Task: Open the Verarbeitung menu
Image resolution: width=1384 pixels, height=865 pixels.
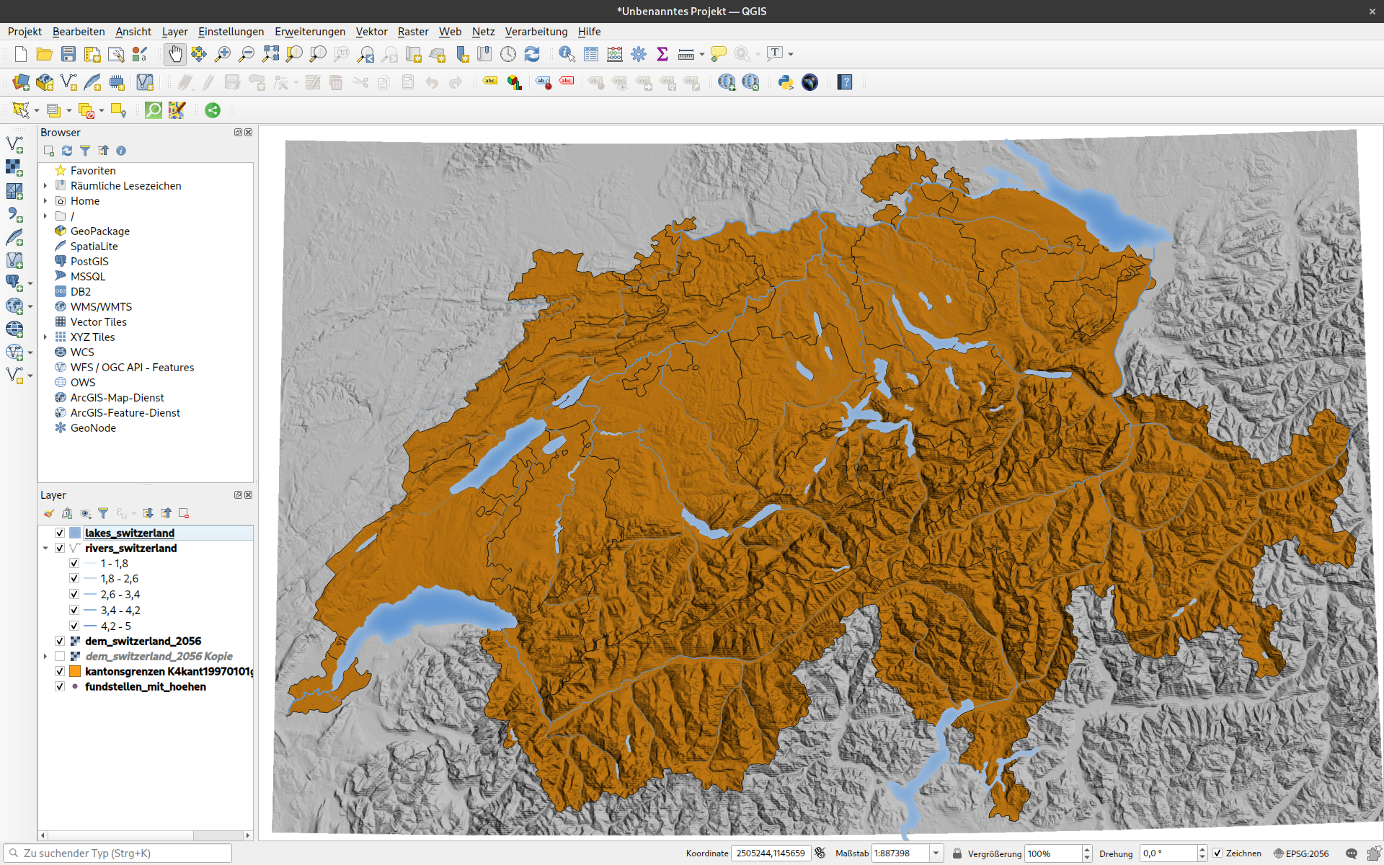Action: coord(536,32)
